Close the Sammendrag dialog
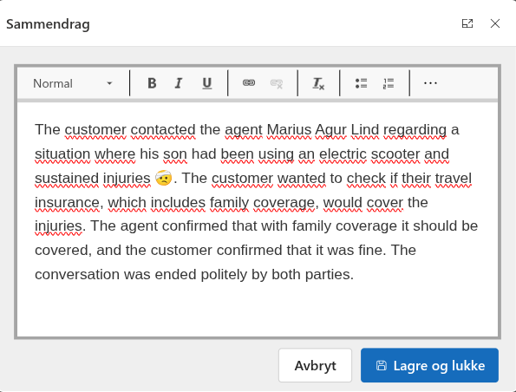 [x=495, y=23]
